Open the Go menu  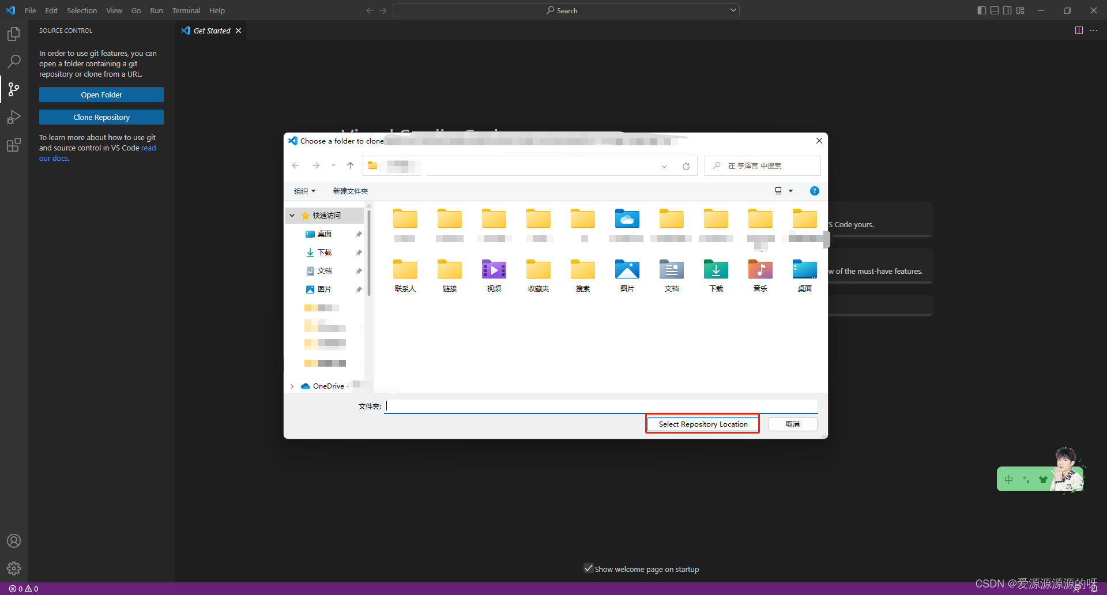click(136, 10)
